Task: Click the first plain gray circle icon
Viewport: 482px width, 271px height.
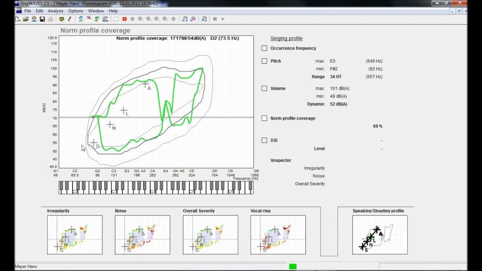Action: 133,19
